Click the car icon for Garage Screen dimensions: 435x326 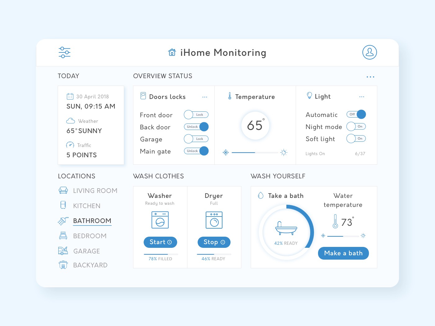[63, 251]
